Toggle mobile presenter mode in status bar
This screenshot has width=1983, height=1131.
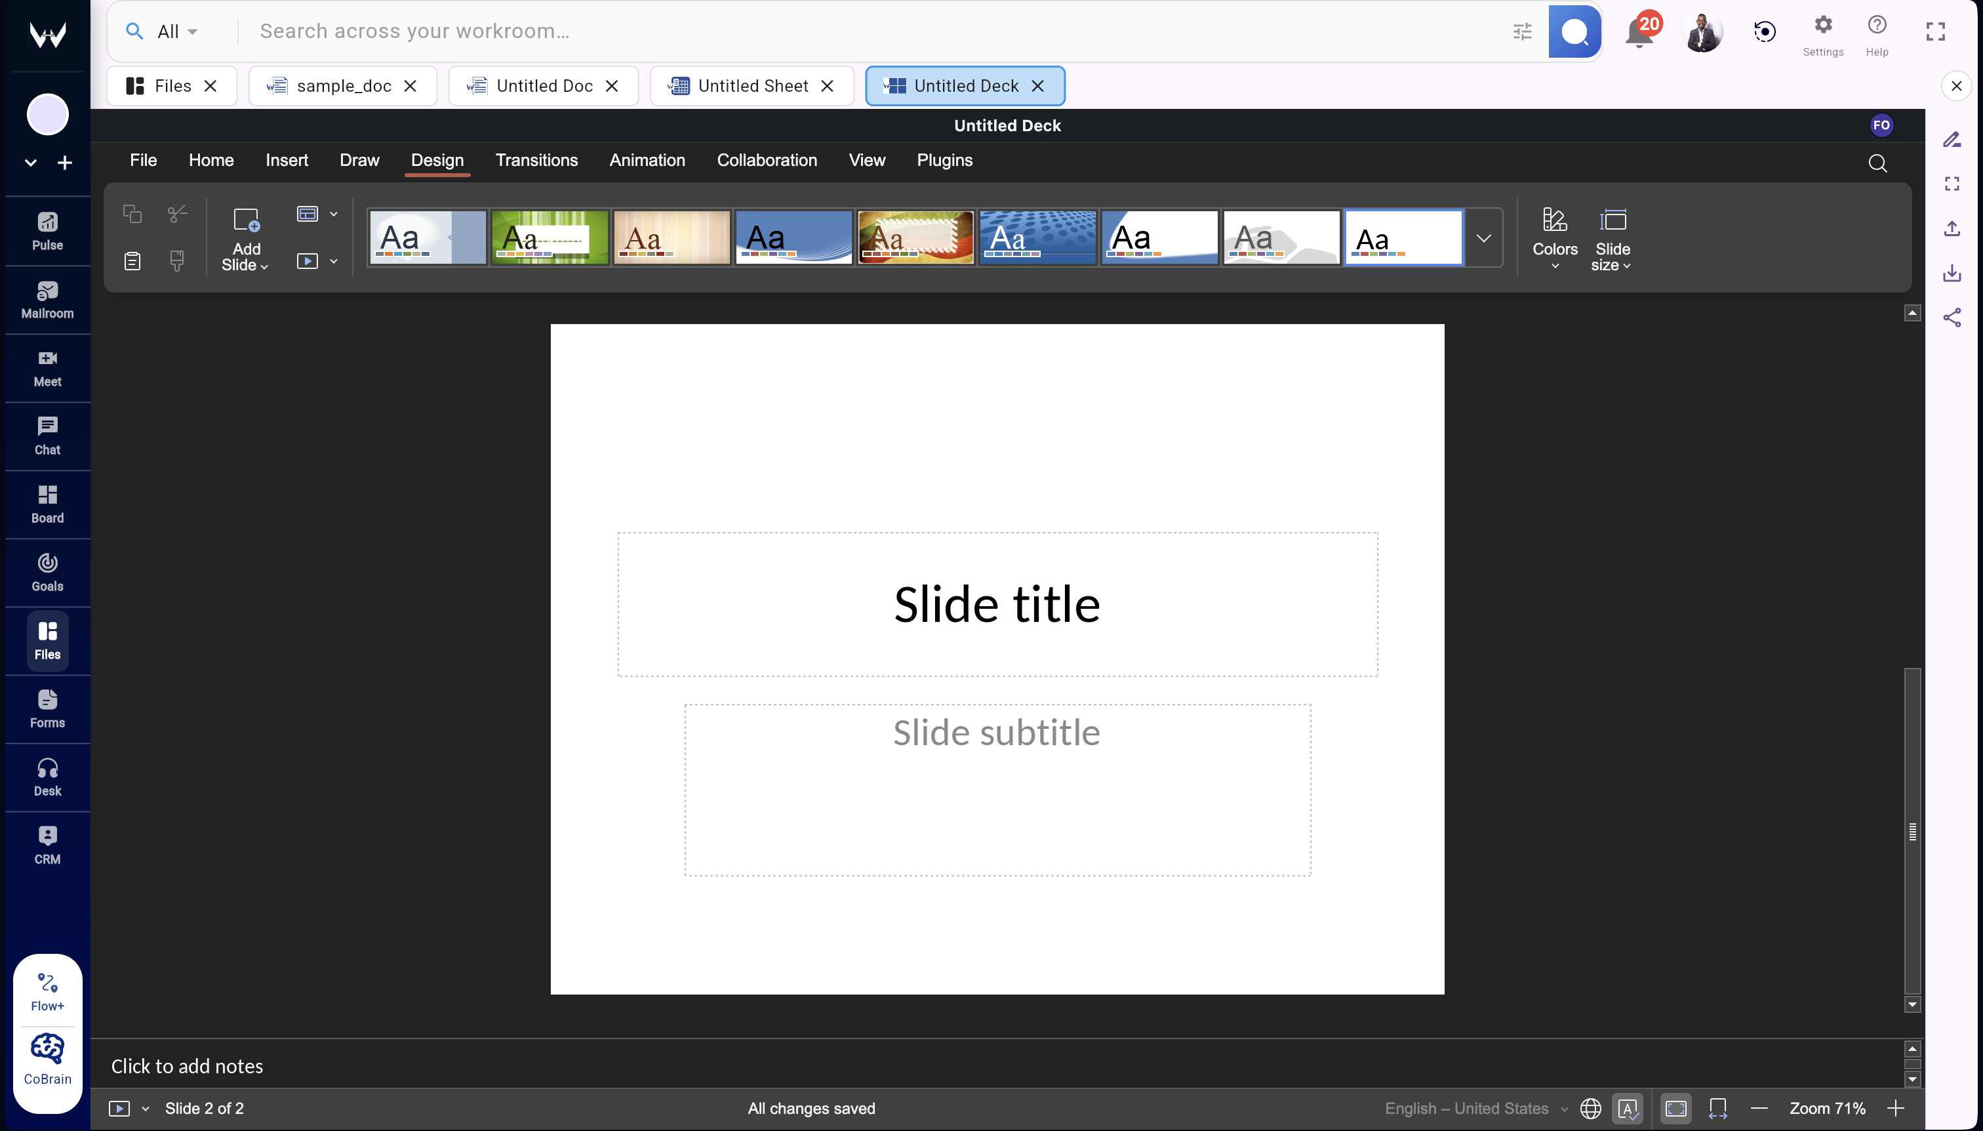pos(1718,1109)
